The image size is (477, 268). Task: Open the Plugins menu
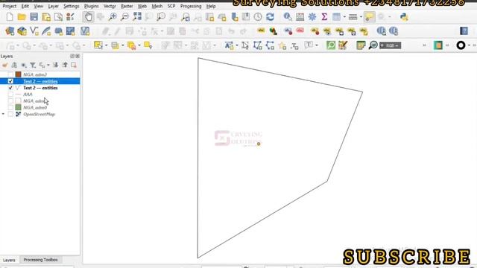click(91, 6)
